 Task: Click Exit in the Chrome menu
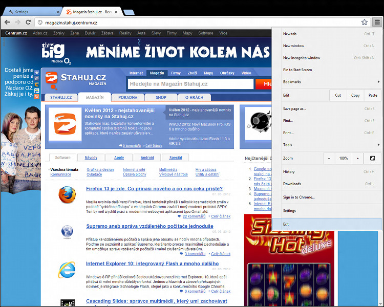point(327,224)
